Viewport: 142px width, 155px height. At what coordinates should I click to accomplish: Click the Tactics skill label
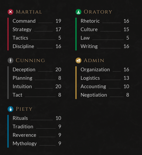tap(20, 38)
